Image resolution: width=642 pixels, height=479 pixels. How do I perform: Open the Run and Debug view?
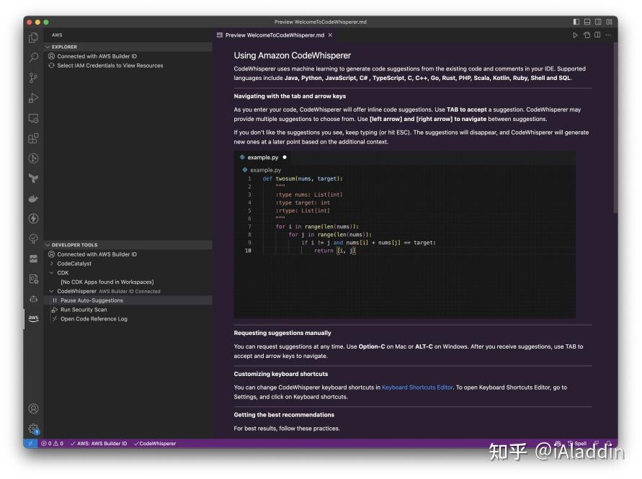32,98
